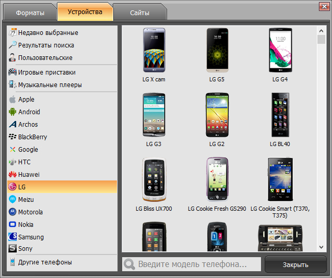Pick the LG BL40 device thumbnail
332x278 pixels.
(x=280, y=115)
